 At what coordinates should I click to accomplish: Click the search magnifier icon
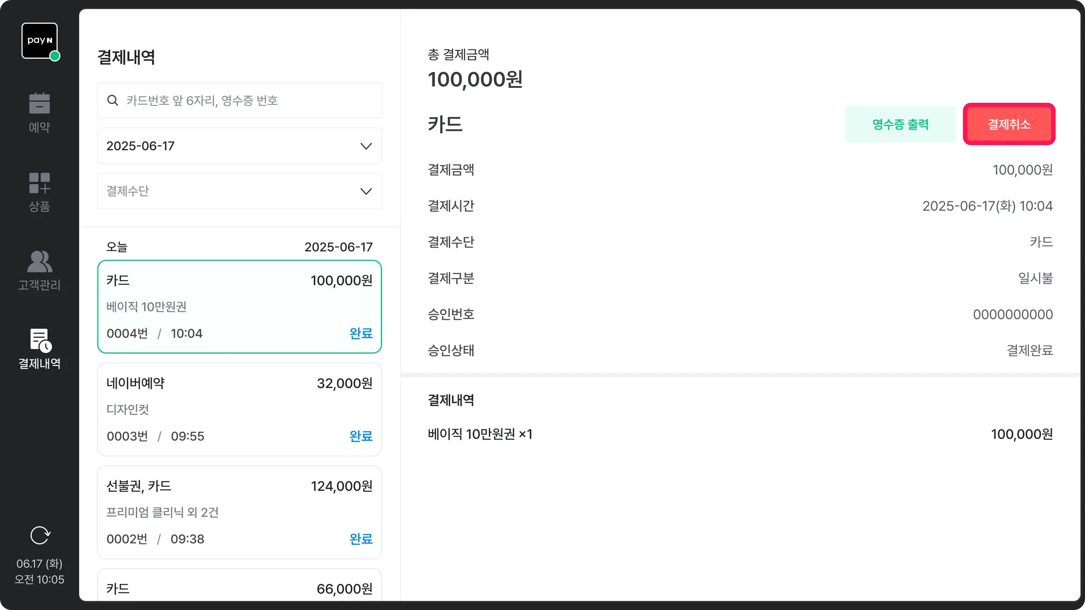click(x=112, y=101)
